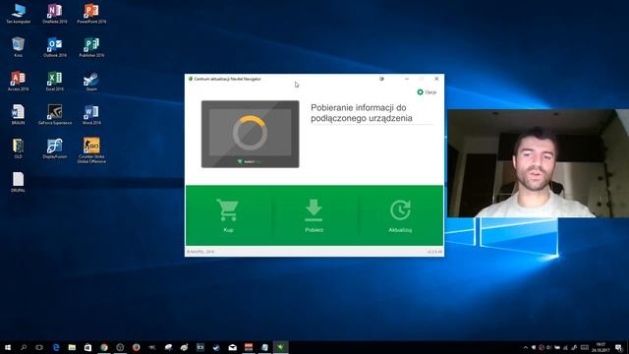This screenshot has height=354, width=629.
Task: Click the "Pobieranie informacji do" status text
Action: [x=358, y=107]
